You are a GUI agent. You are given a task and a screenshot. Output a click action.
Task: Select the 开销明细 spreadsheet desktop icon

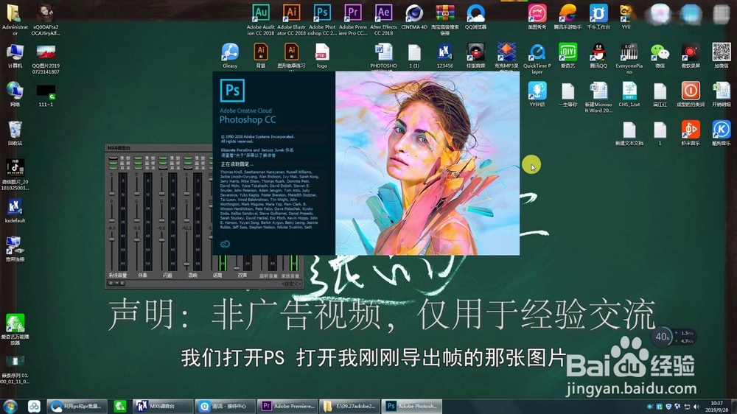click(x=721, y=94)
